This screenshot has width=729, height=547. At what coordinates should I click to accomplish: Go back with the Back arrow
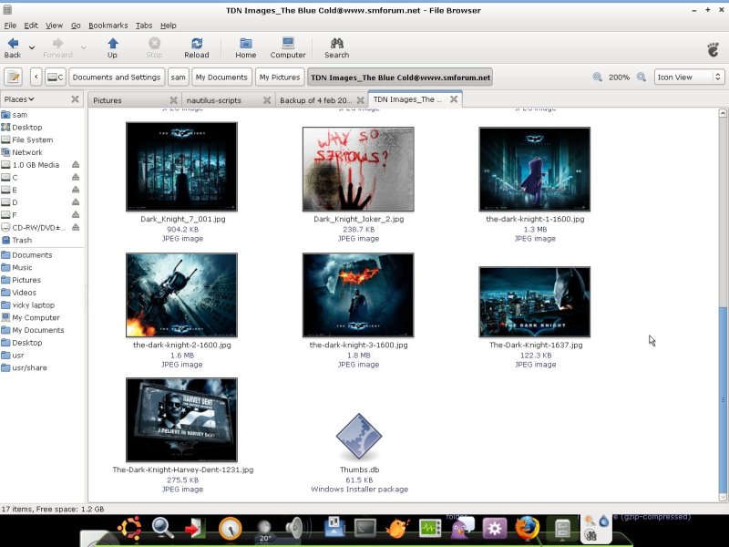[x=13, y=48]
